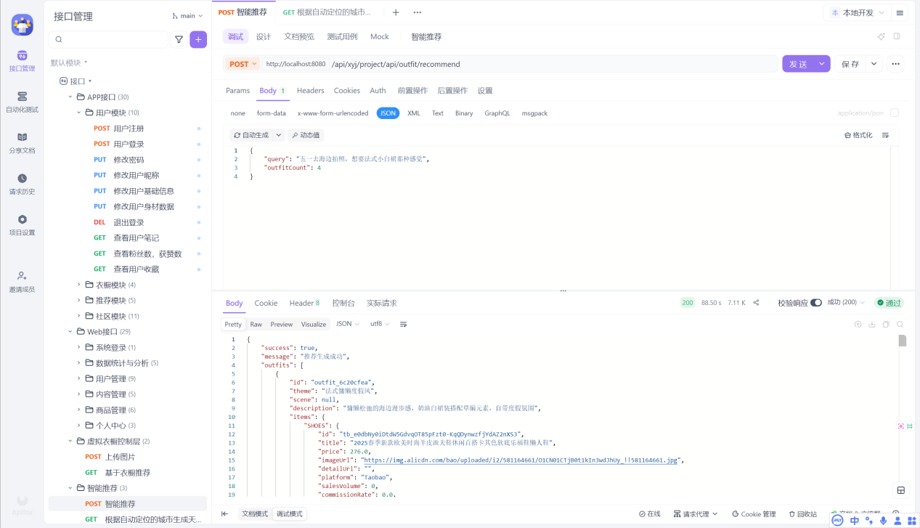Click the 发送 send button

pos(799,64)
